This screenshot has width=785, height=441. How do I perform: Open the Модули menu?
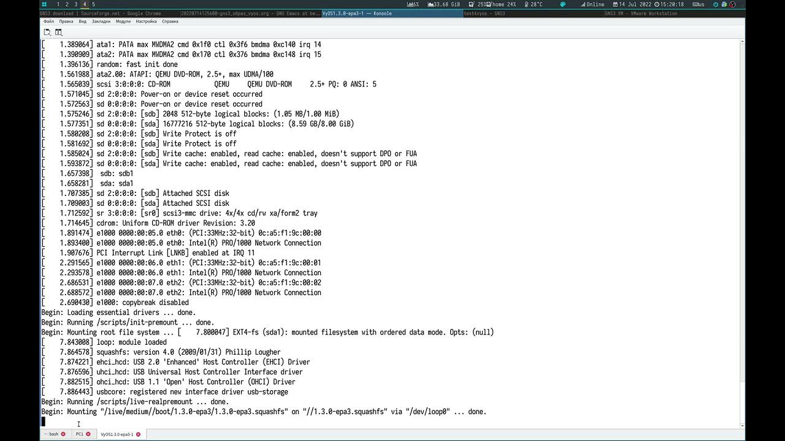[x=123, y=21]
